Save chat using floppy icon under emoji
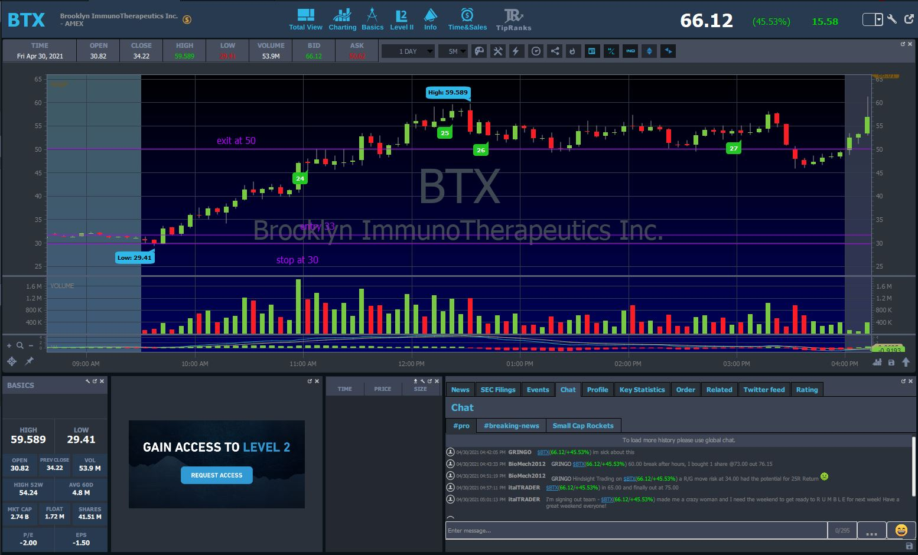The image size is (918, 555). point(909,546)
